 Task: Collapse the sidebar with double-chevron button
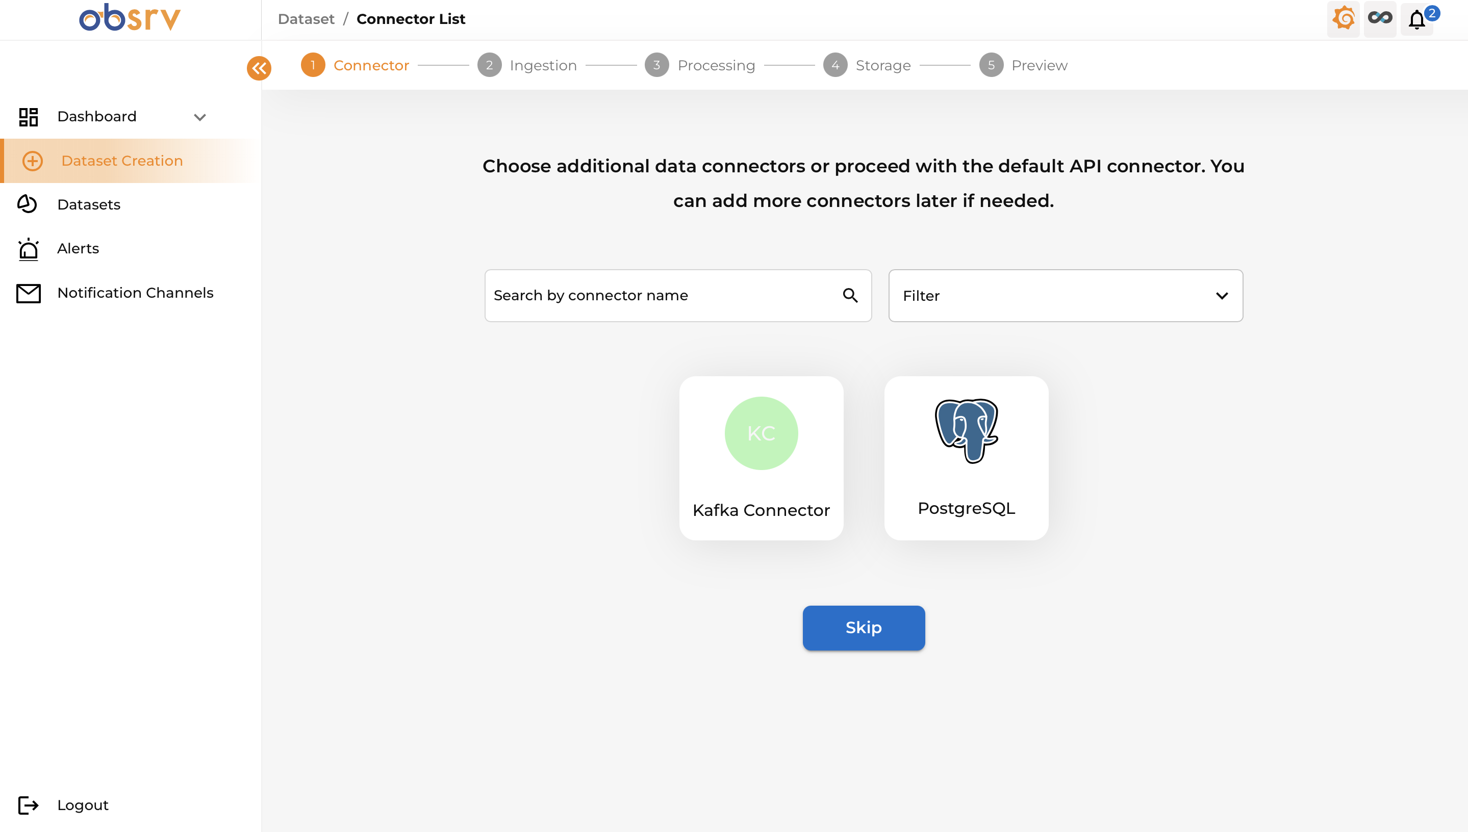click(259, 69)
